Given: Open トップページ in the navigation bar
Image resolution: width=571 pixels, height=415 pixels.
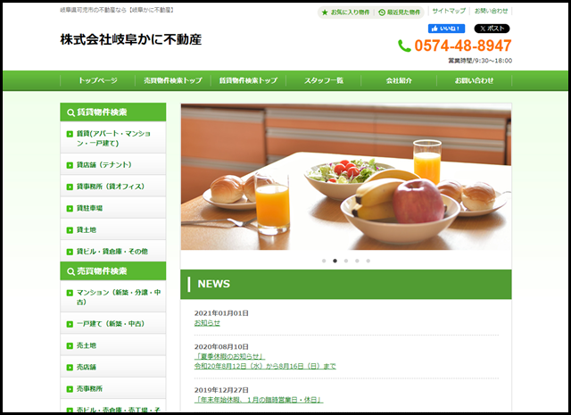Looking at the screenshot, I should click(97, 80).
